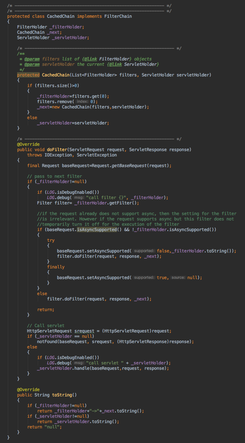Click the highlighted protected keyword on constructor
This screenshot has height=443, width=245.
28,75
